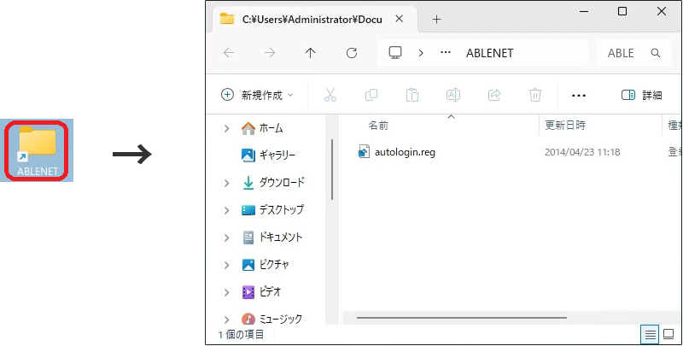This screenshot has width=683, height=346.
Task: Open the See more ellipsis menu
Action: point(579,95)
